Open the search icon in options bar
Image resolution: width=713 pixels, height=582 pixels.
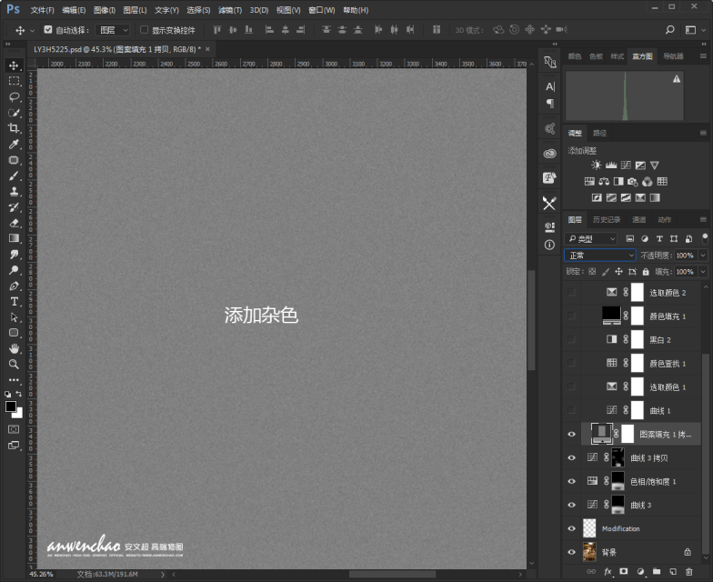[669, 30]
